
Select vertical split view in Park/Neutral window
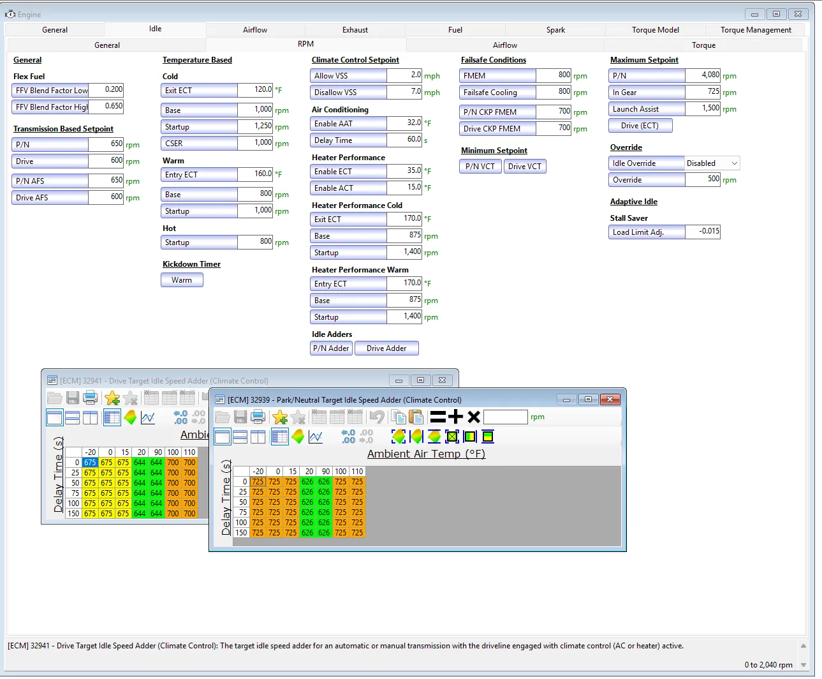pos(258,437)
